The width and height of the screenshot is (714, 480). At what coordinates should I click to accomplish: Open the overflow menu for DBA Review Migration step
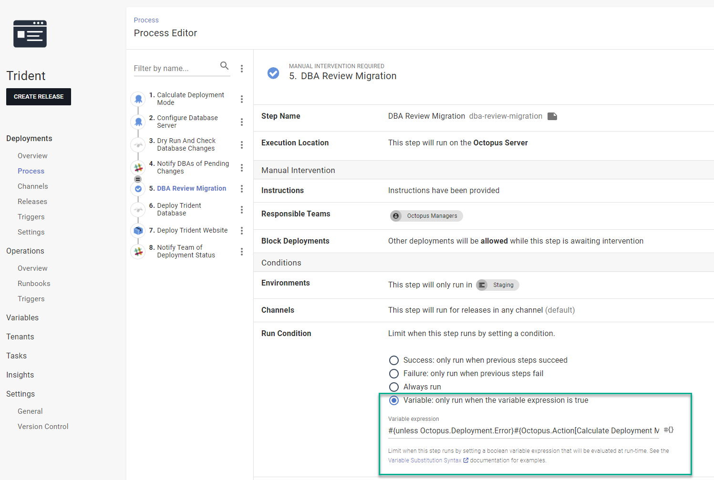click(x=242, y=188)
